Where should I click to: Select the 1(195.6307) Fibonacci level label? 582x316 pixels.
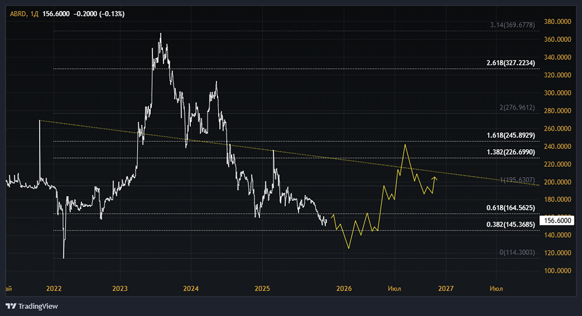coord(517,180)
